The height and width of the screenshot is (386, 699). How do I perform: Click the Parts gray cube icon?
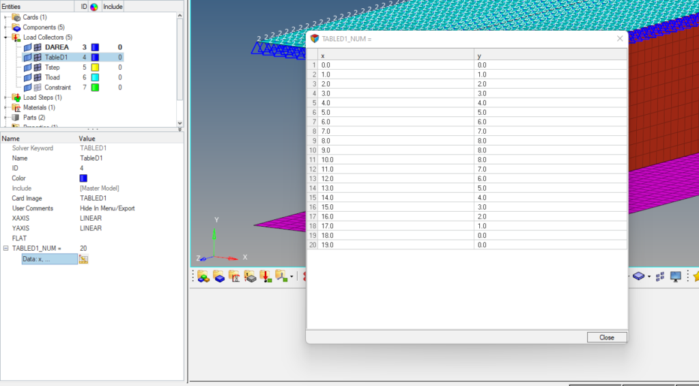[x=16, y=118]
